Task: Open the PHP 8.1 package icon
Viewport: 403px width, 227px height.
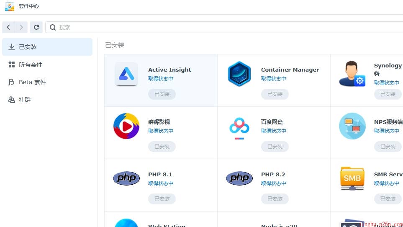Action: point(126,178)
